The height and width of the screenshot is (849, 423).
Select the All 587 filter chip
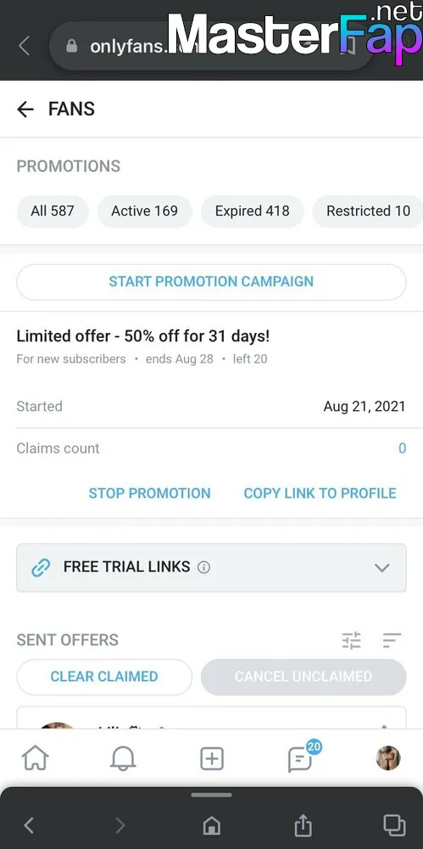point(53,211)
